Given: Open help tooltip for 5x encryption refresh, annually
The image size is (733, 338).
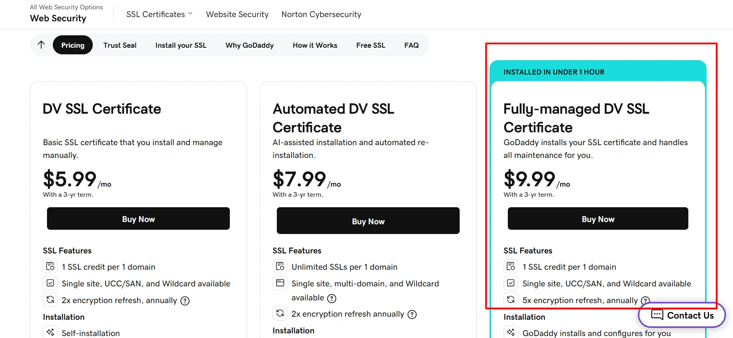Looking at the screenshot, I should (645, 301).
